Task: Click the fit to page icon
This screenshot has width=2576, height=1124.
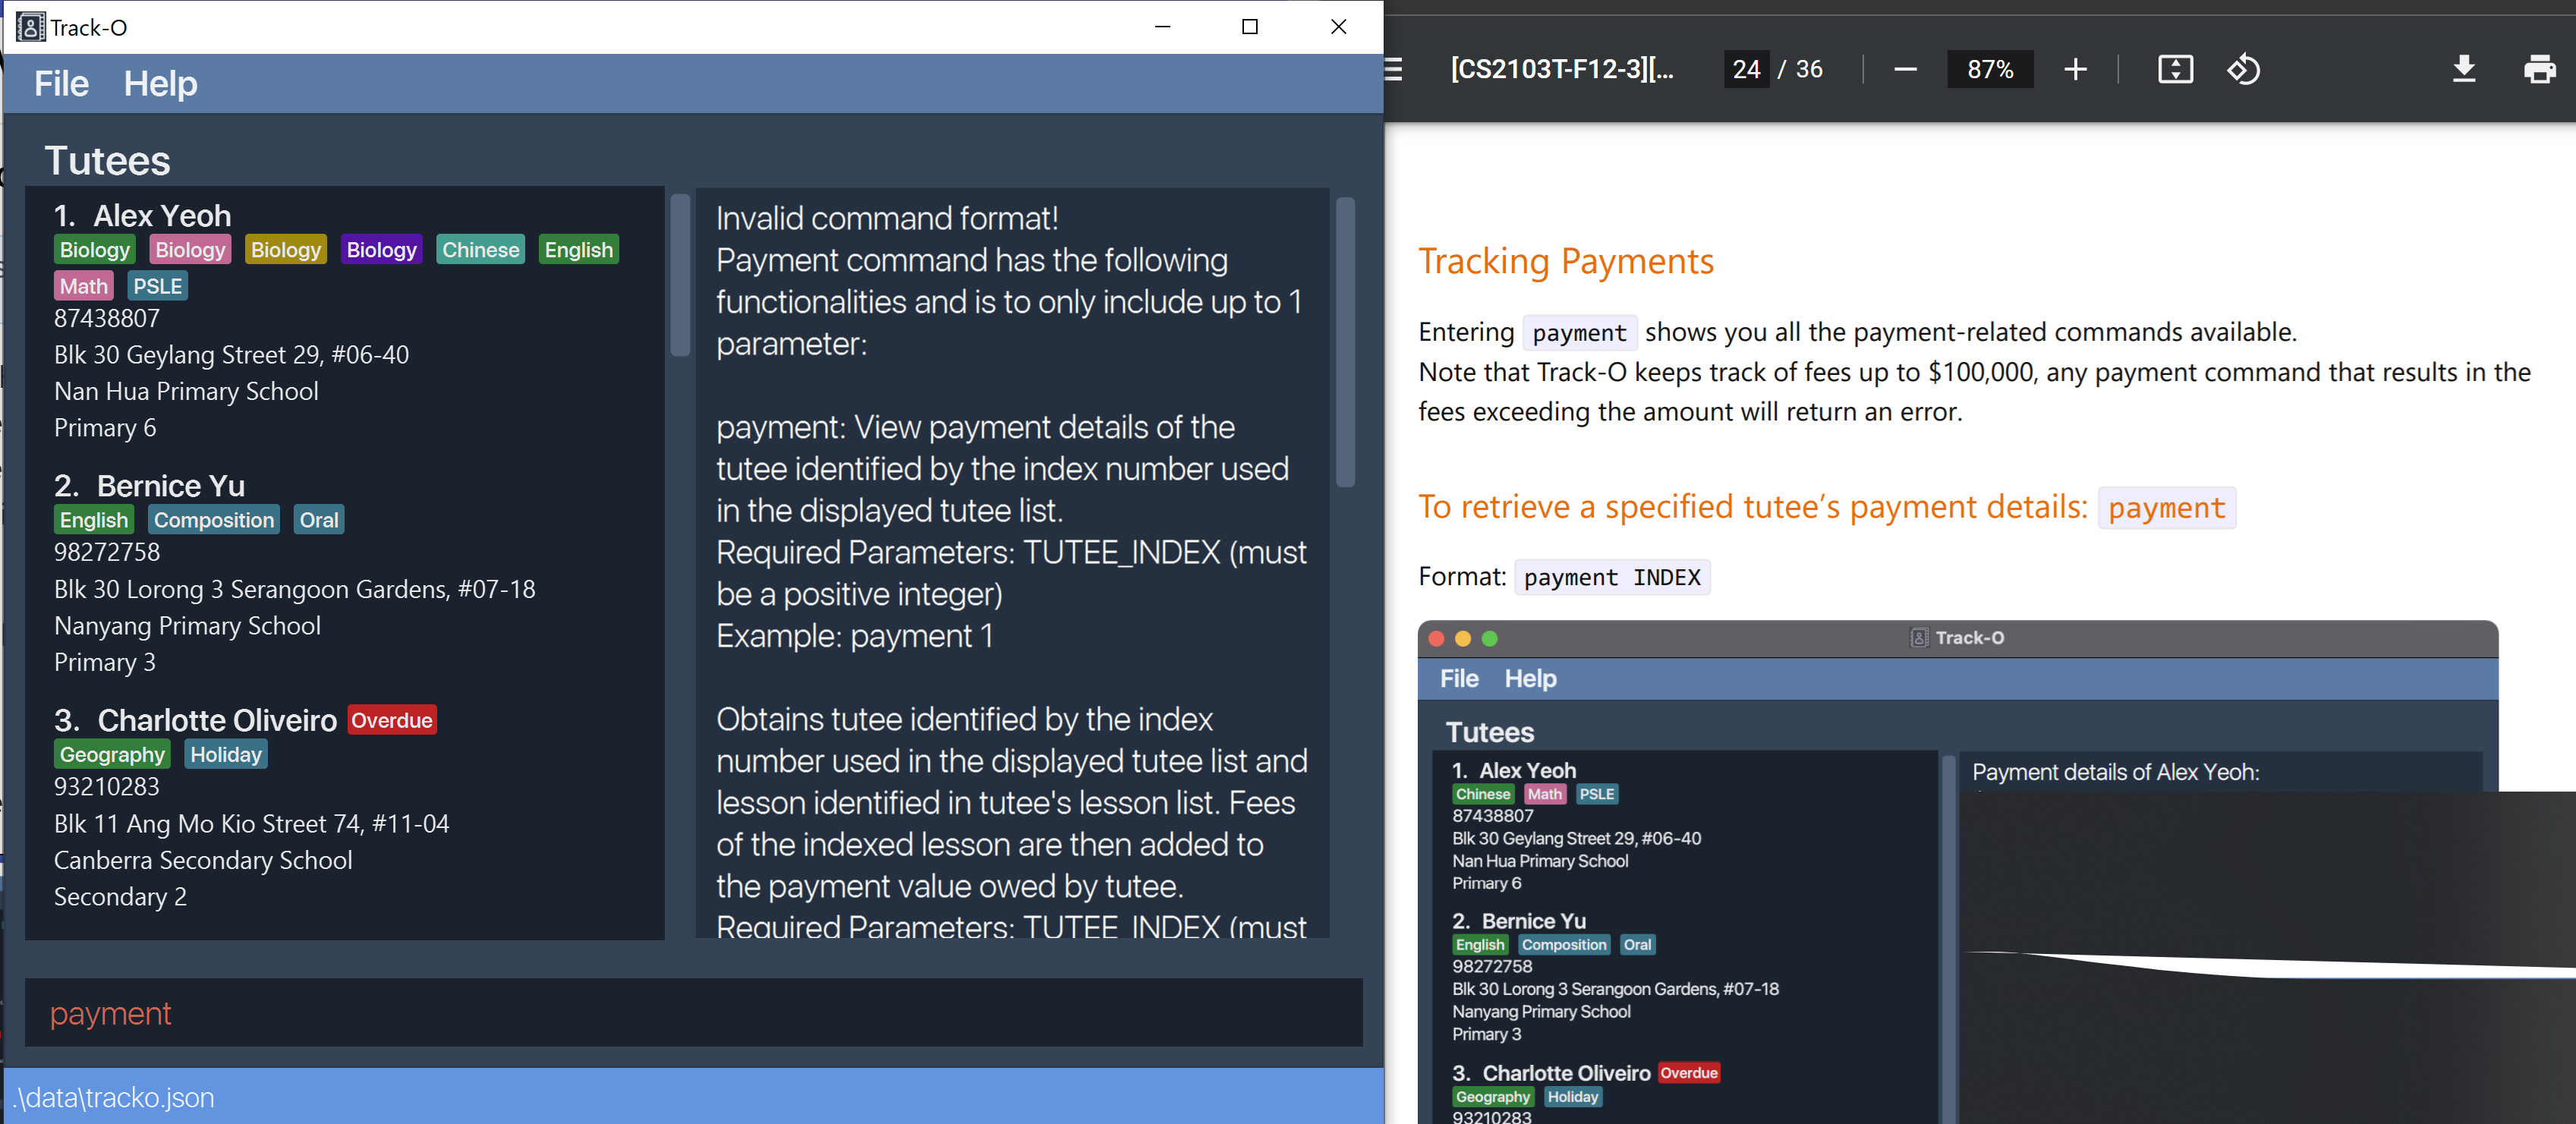Action: click(2175, 69)
